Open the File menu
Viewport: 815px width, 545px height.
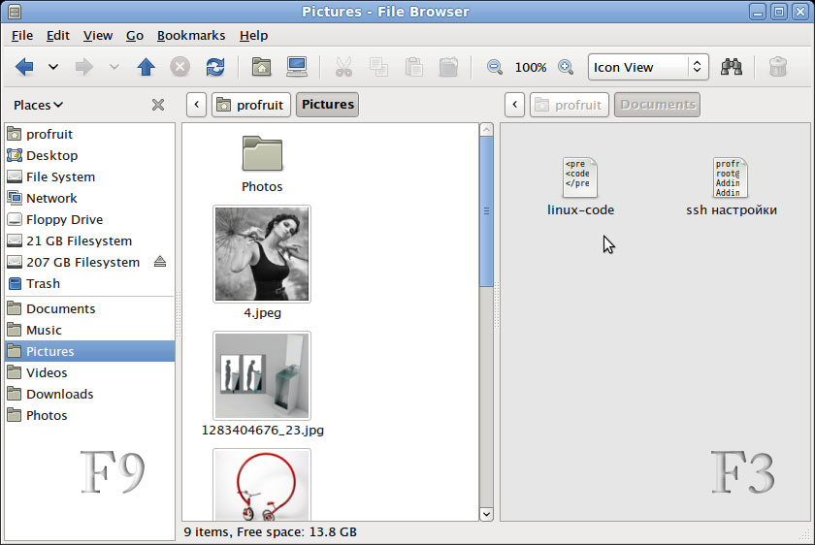click(x=22, y=35)
